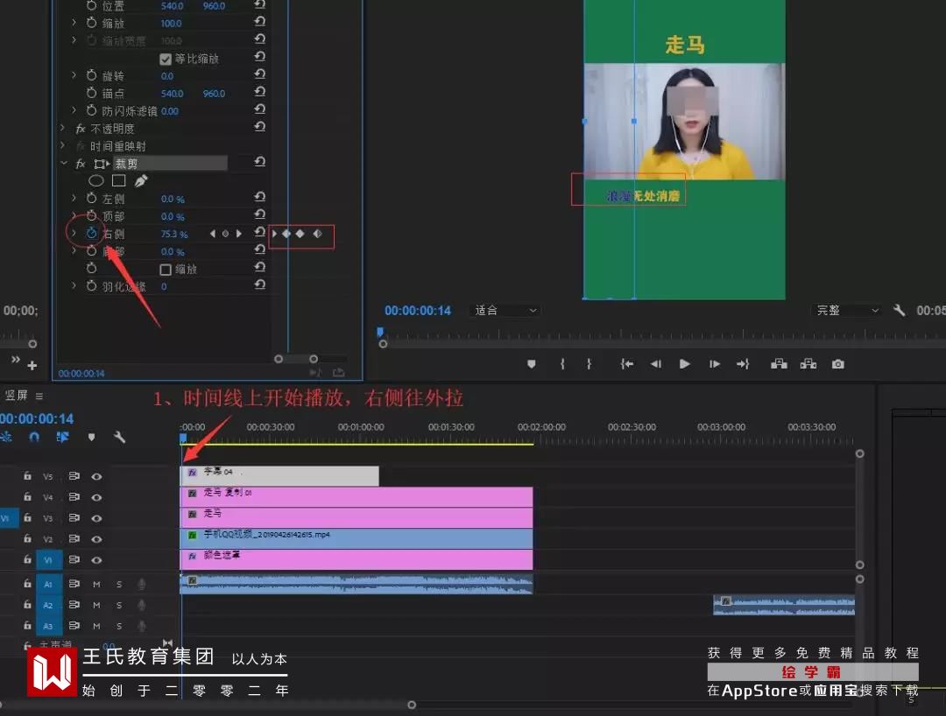The height and width of the screenshot is (716, 946).
Task: Step forward one frame in Program monitor
Action: (x=715, y=364)
